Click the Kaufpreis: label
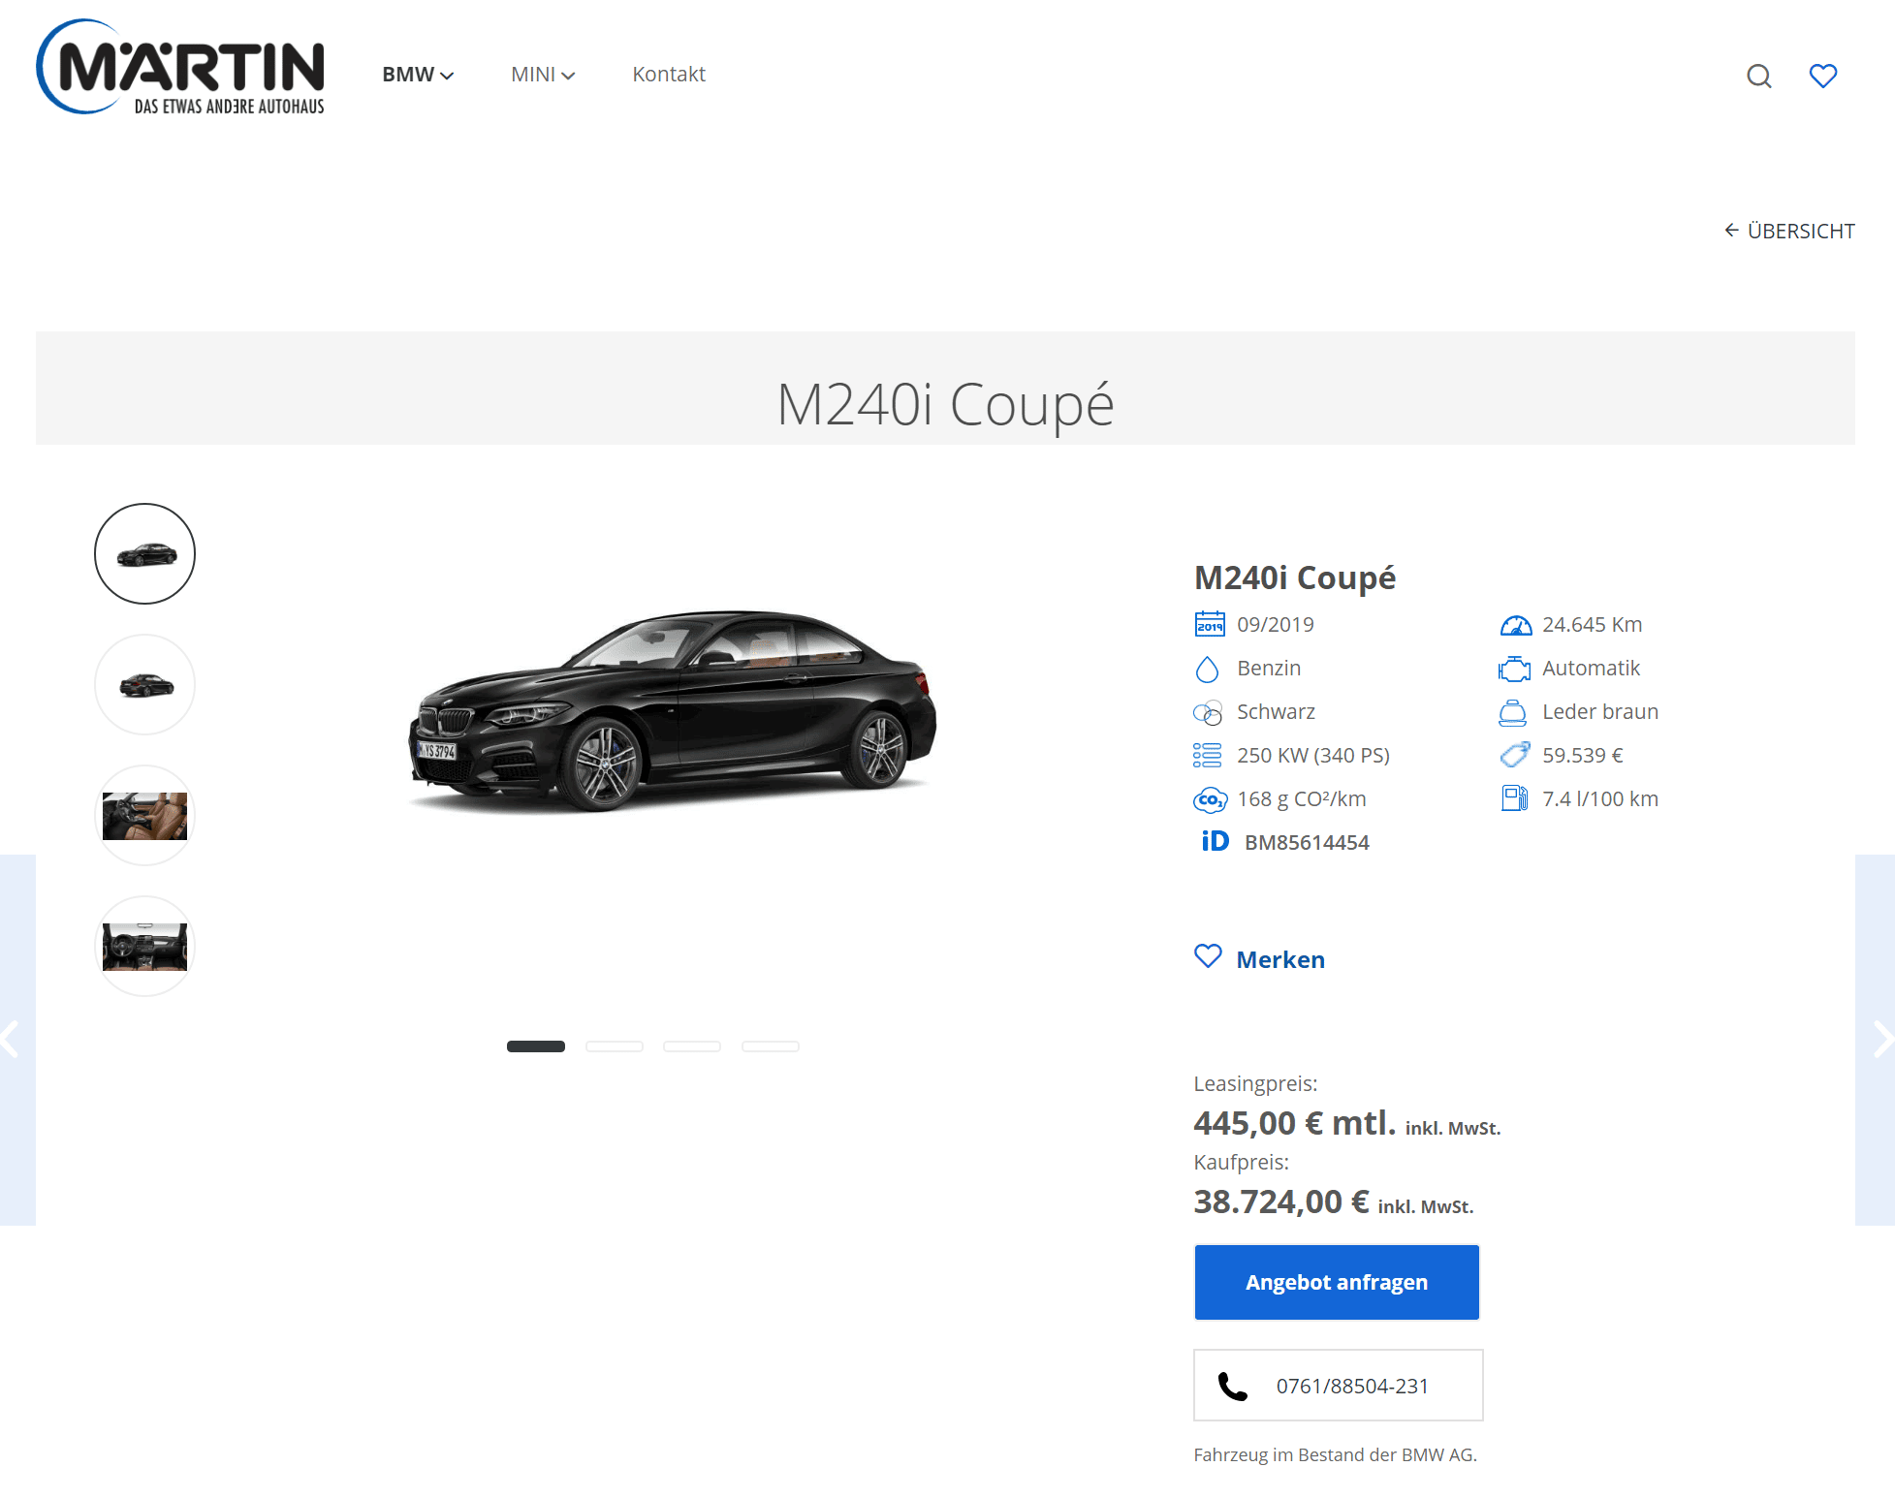Screen dimensions: 1895x1498 pos(1242,1162)
